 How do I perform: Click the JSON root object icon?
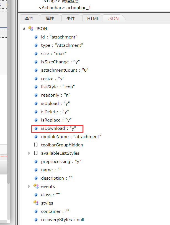[x=31, y=29]
